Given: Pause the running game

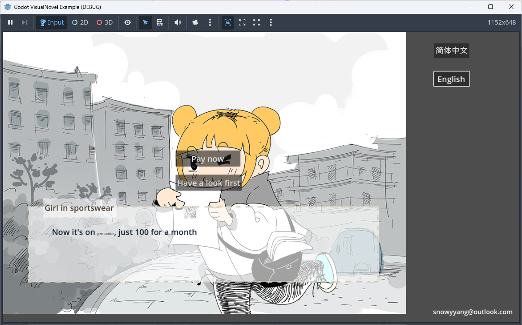Looking at the screenshot, I should click(10, 22).
